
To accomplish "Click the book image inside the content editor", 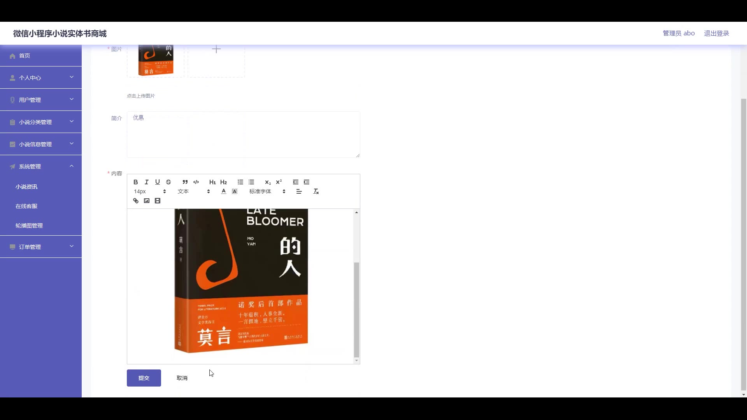I will pyautogui.click(x=241, y=281).
